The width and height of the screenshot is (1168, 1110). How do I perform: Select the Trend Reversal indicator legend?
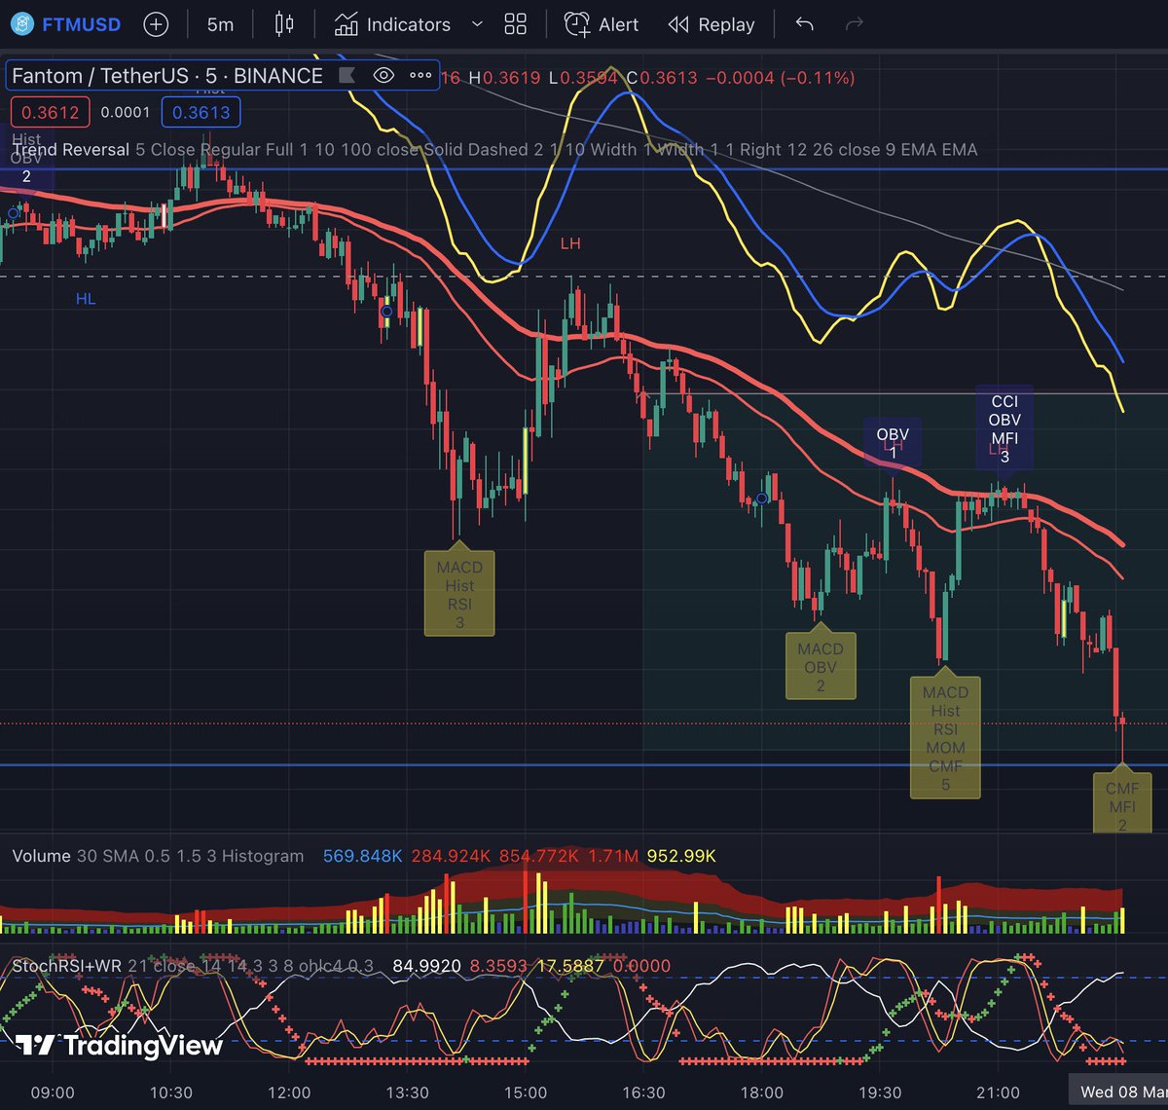coord(71,150)
